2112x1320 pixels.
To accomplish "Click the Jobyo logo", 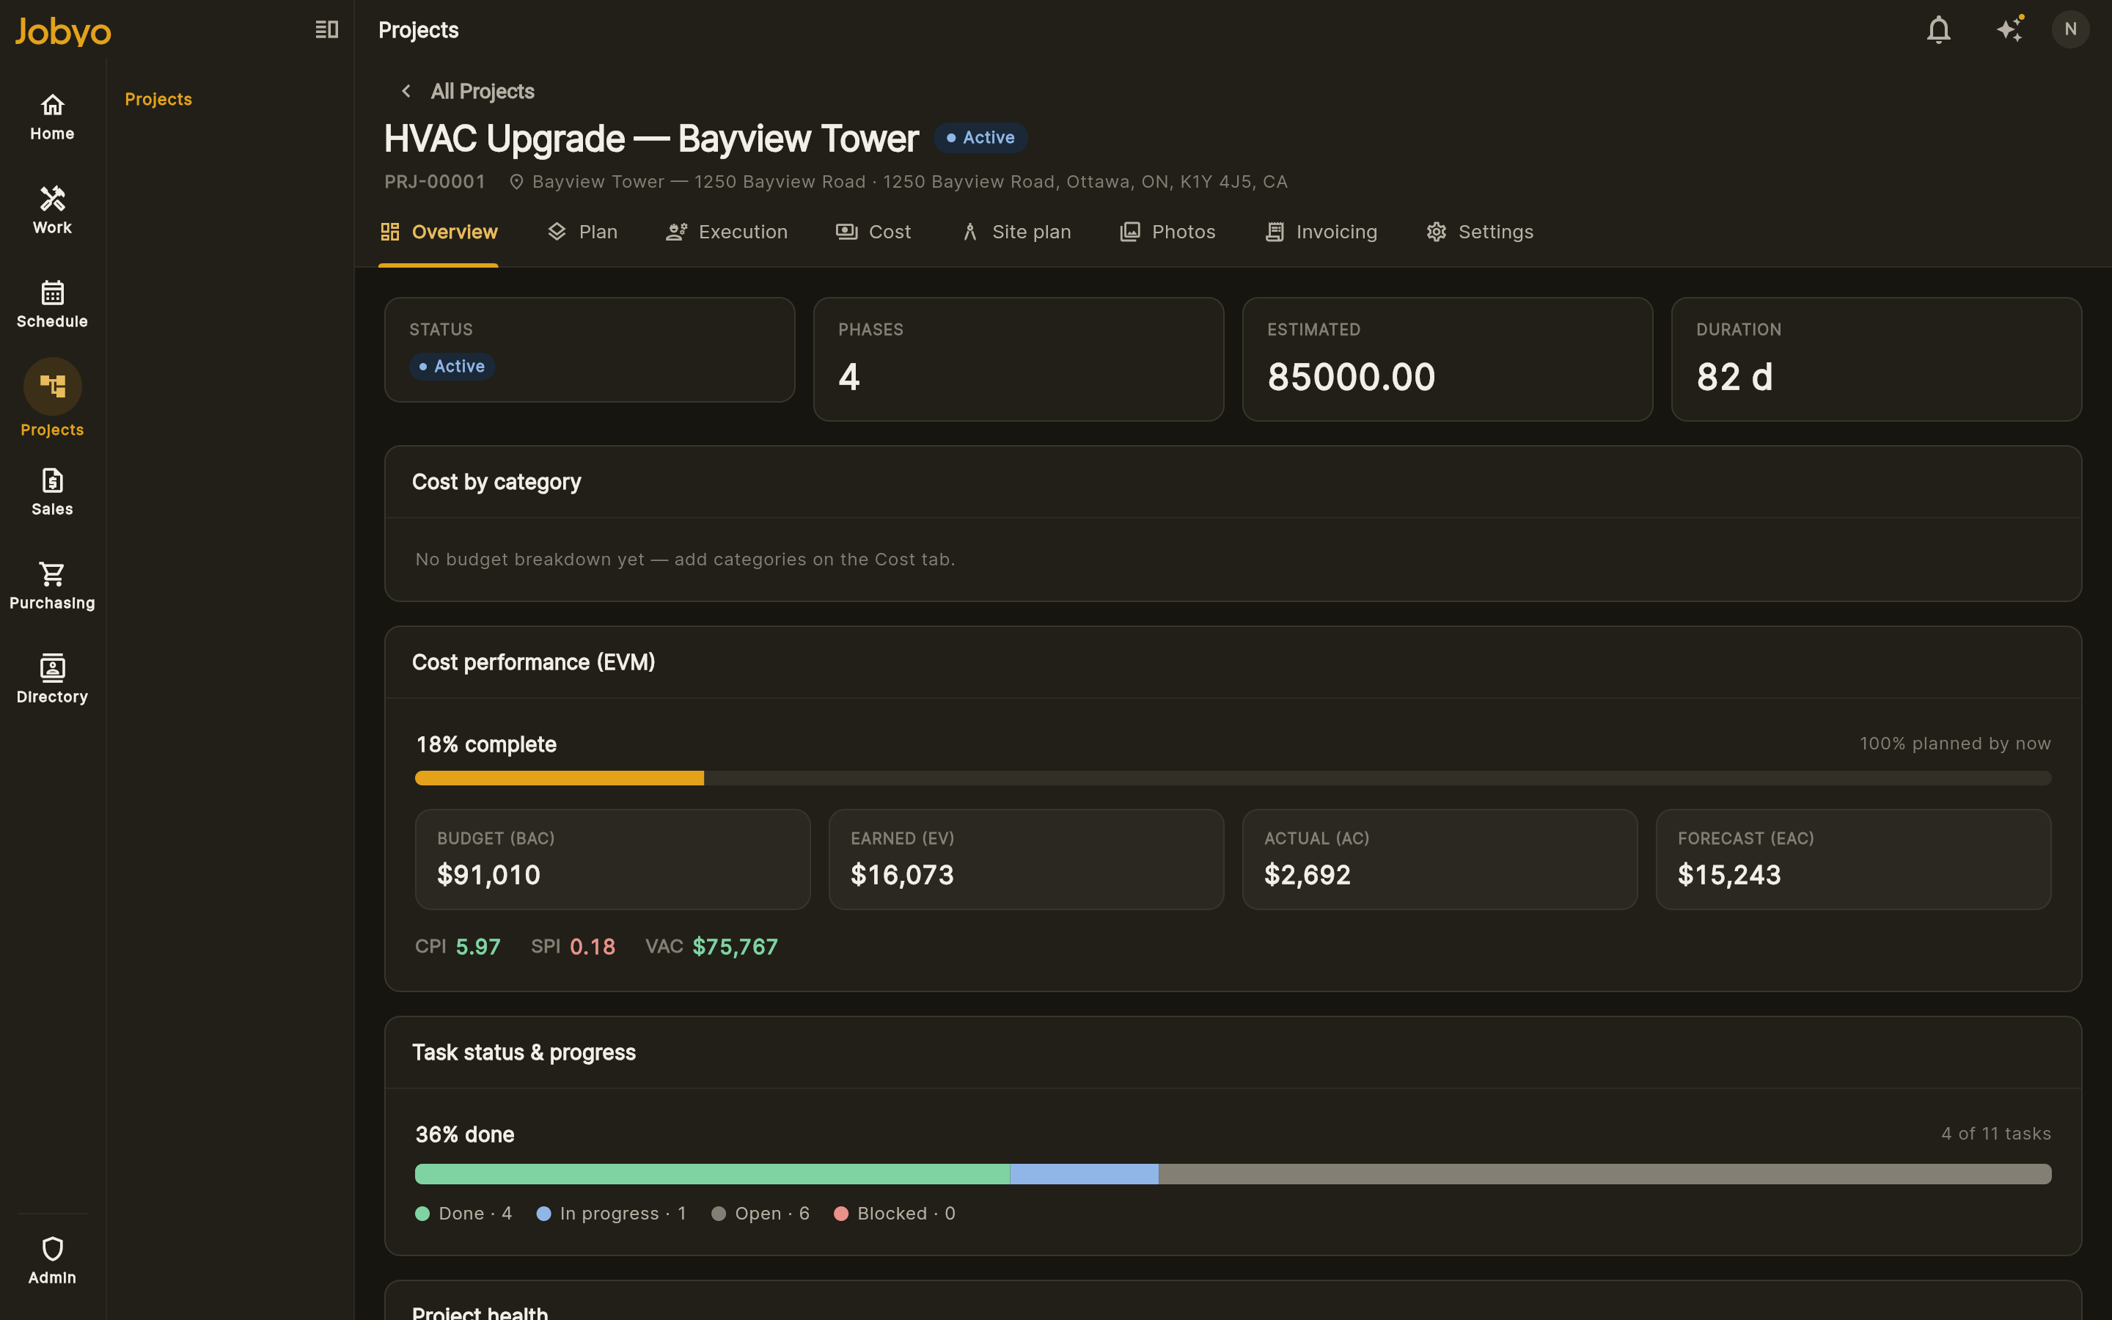I will point(63,32).
